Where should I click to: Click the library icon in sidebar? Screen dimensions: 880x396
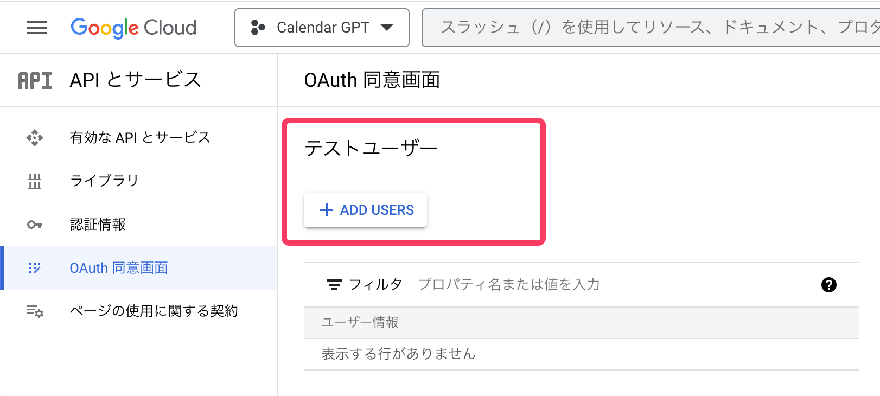pos(35,181)
